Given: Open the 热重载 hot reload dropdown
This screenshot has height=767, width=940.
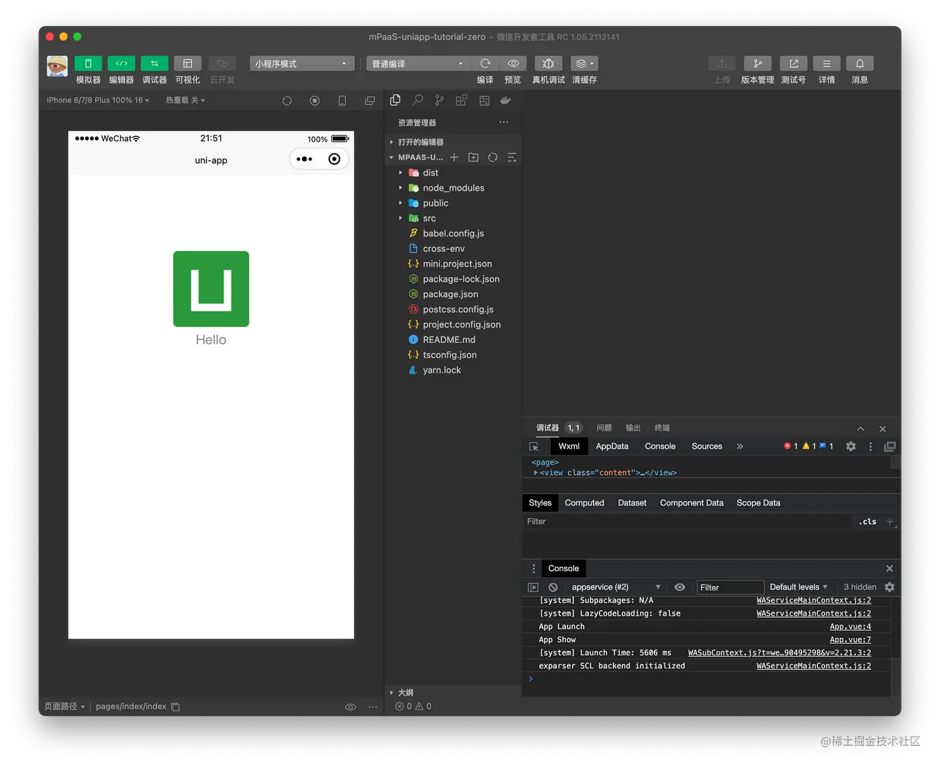Looking at the screenshot, I should tap(185, 100).
